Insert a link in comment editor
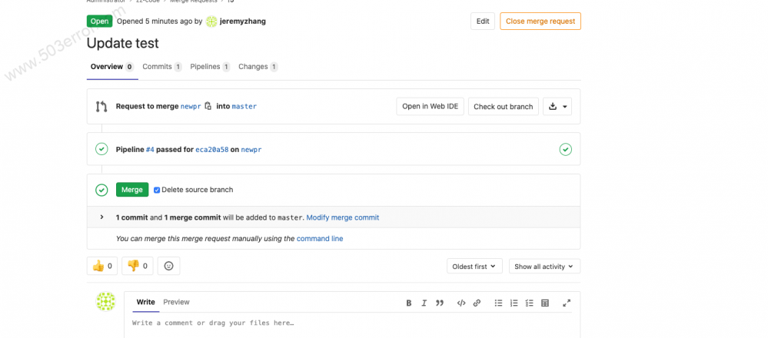This screenshot has width=768, height=338. 477,303
